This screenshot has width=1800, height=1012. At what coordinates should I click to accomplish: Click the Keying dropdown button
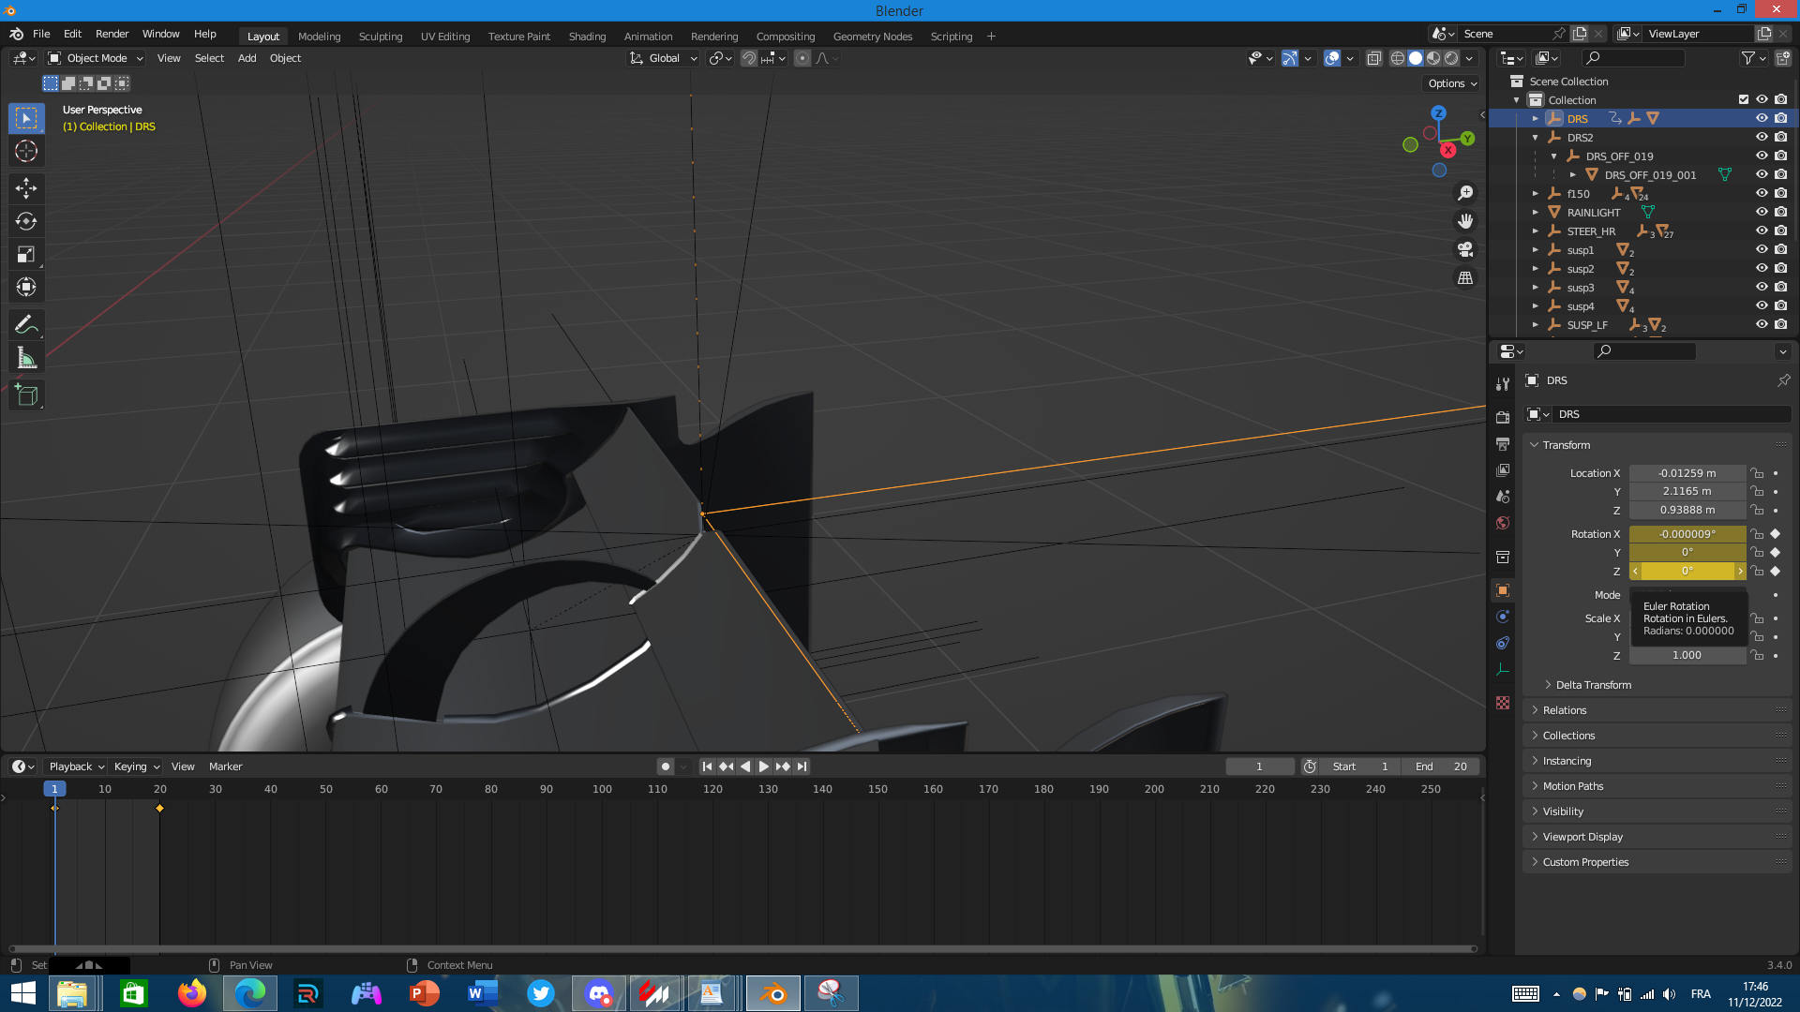[136, 766]
